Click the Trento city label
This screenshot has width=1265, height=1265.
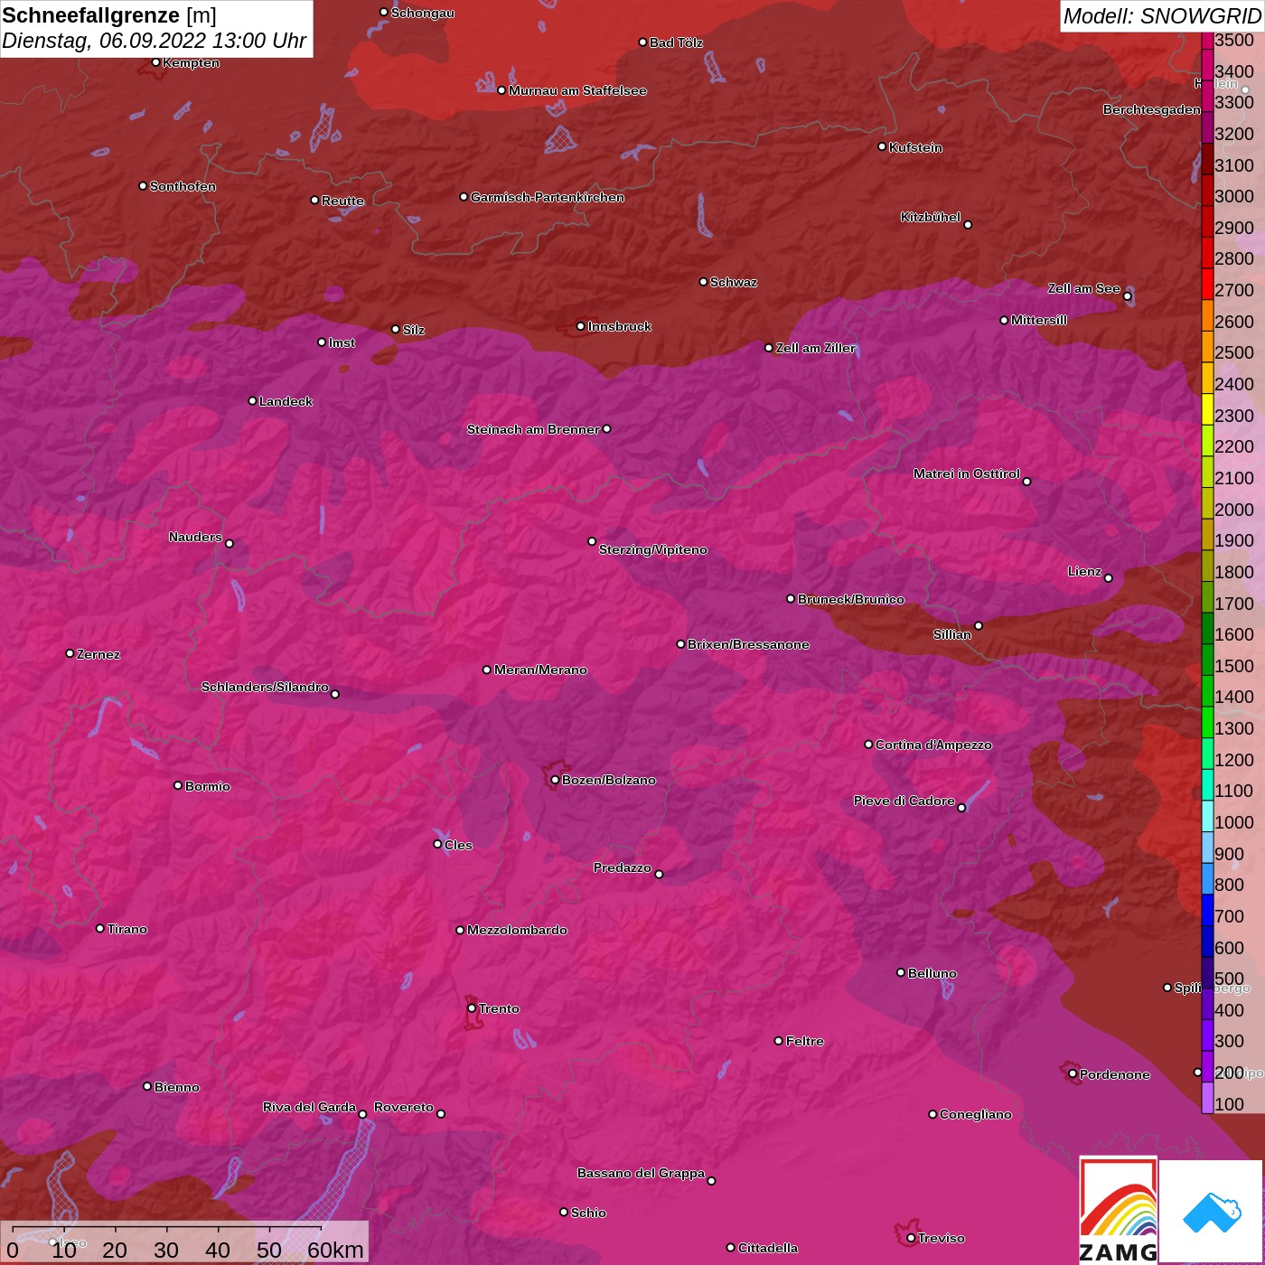(x=499, y=1008)
